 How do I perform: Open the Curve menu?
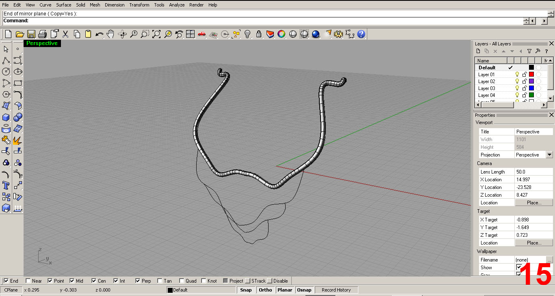tap(46, 5)
